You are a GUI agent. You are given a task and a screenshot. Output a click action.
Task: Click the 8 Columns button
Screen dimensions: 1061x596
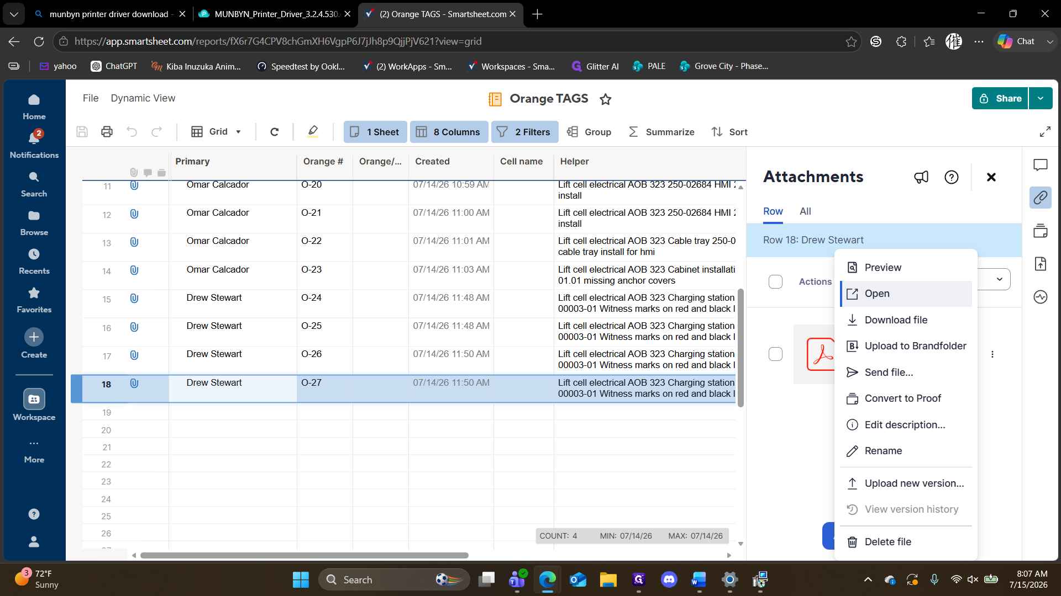coord(449,132)
